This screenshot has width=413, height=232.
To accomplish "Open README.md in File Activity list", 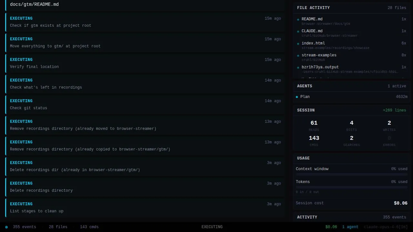I will click(x=352, y=21).
